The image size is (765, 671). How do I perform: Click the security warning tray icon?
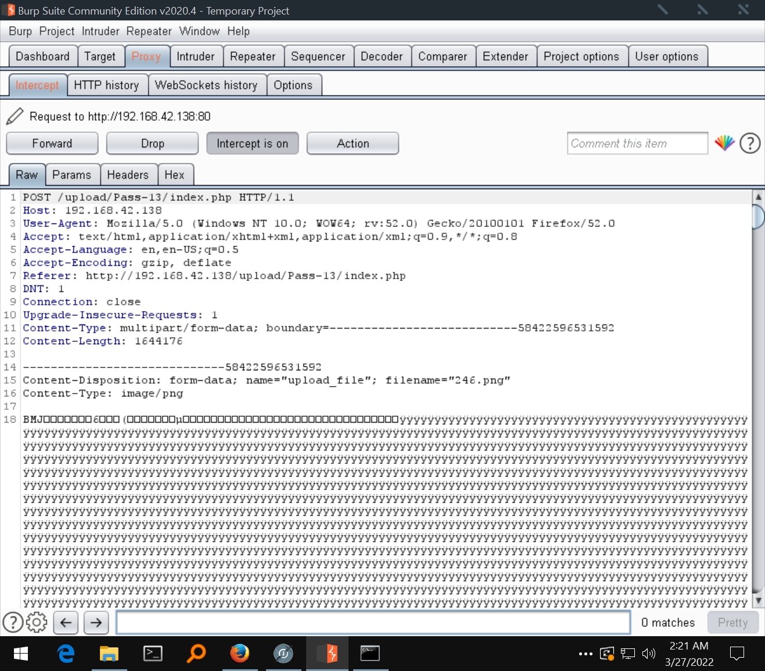607,654
